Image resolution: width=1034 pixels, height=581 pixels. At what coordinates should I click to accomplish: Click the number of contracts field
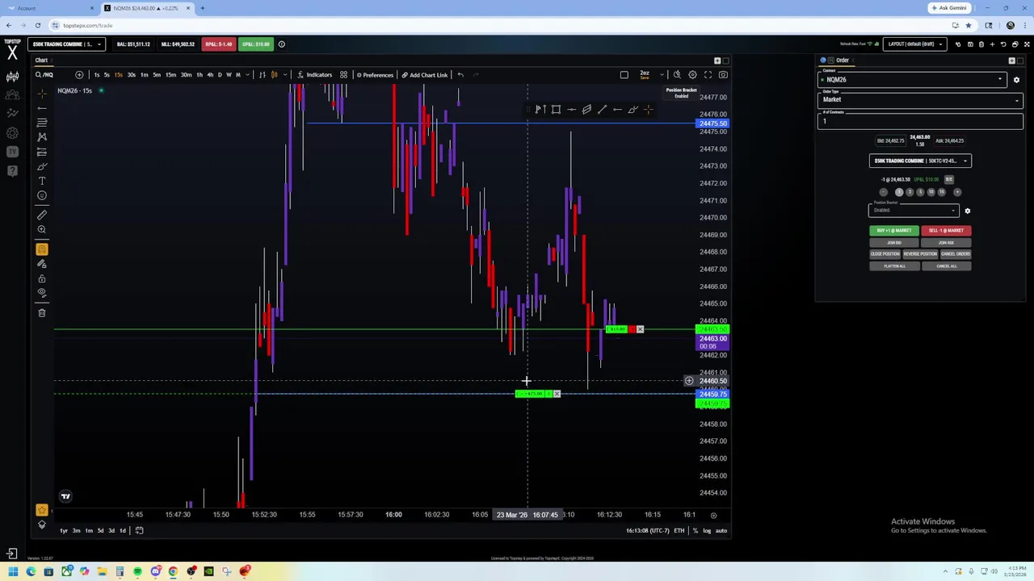click(x=921, y=121)
